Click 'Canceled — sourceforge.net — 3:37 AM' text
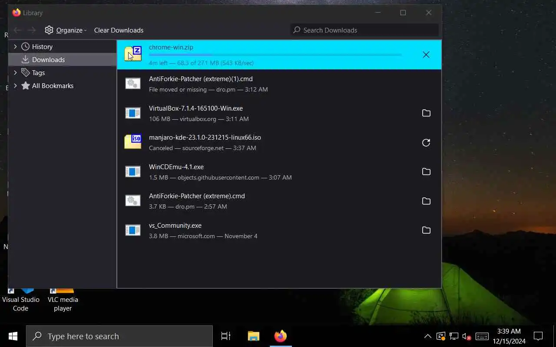 (202, 148)
